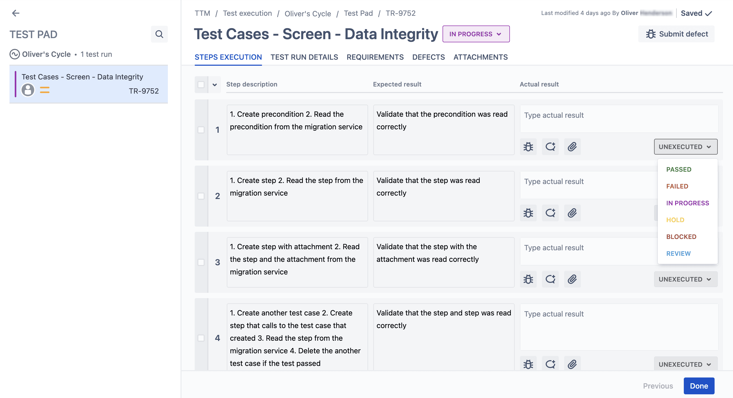
Task: Tick the checkbox for step 1
Action: tap(201, 130)
